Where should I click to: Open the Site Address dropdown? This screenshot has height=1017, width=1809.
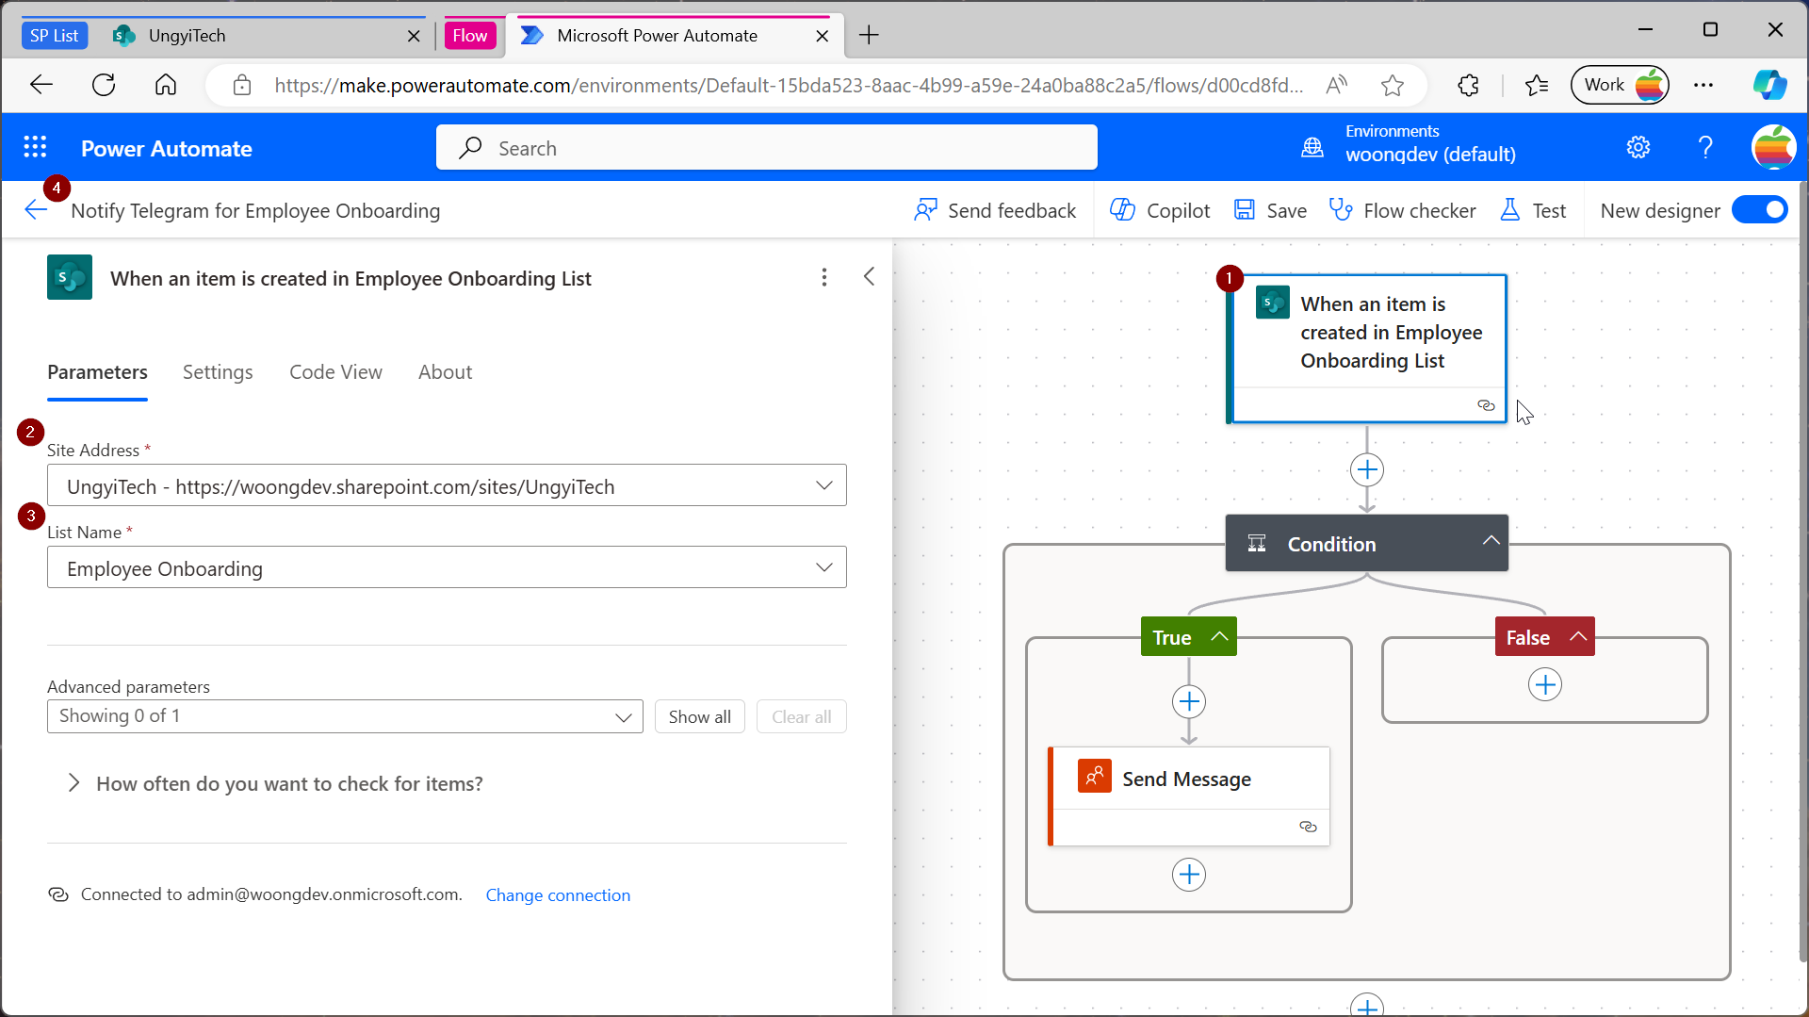coord(447,485)
